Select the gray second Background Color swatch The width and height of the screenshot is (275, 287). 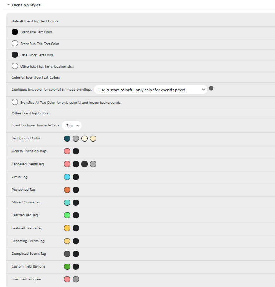pos(76,139)
